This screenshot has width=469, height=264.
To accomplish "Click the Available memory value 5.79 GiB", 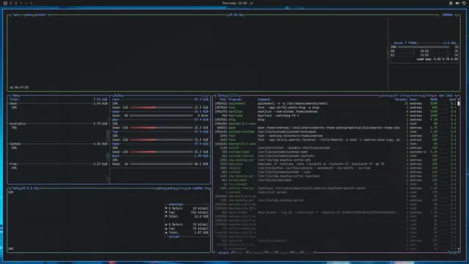I will pos(100,124).
